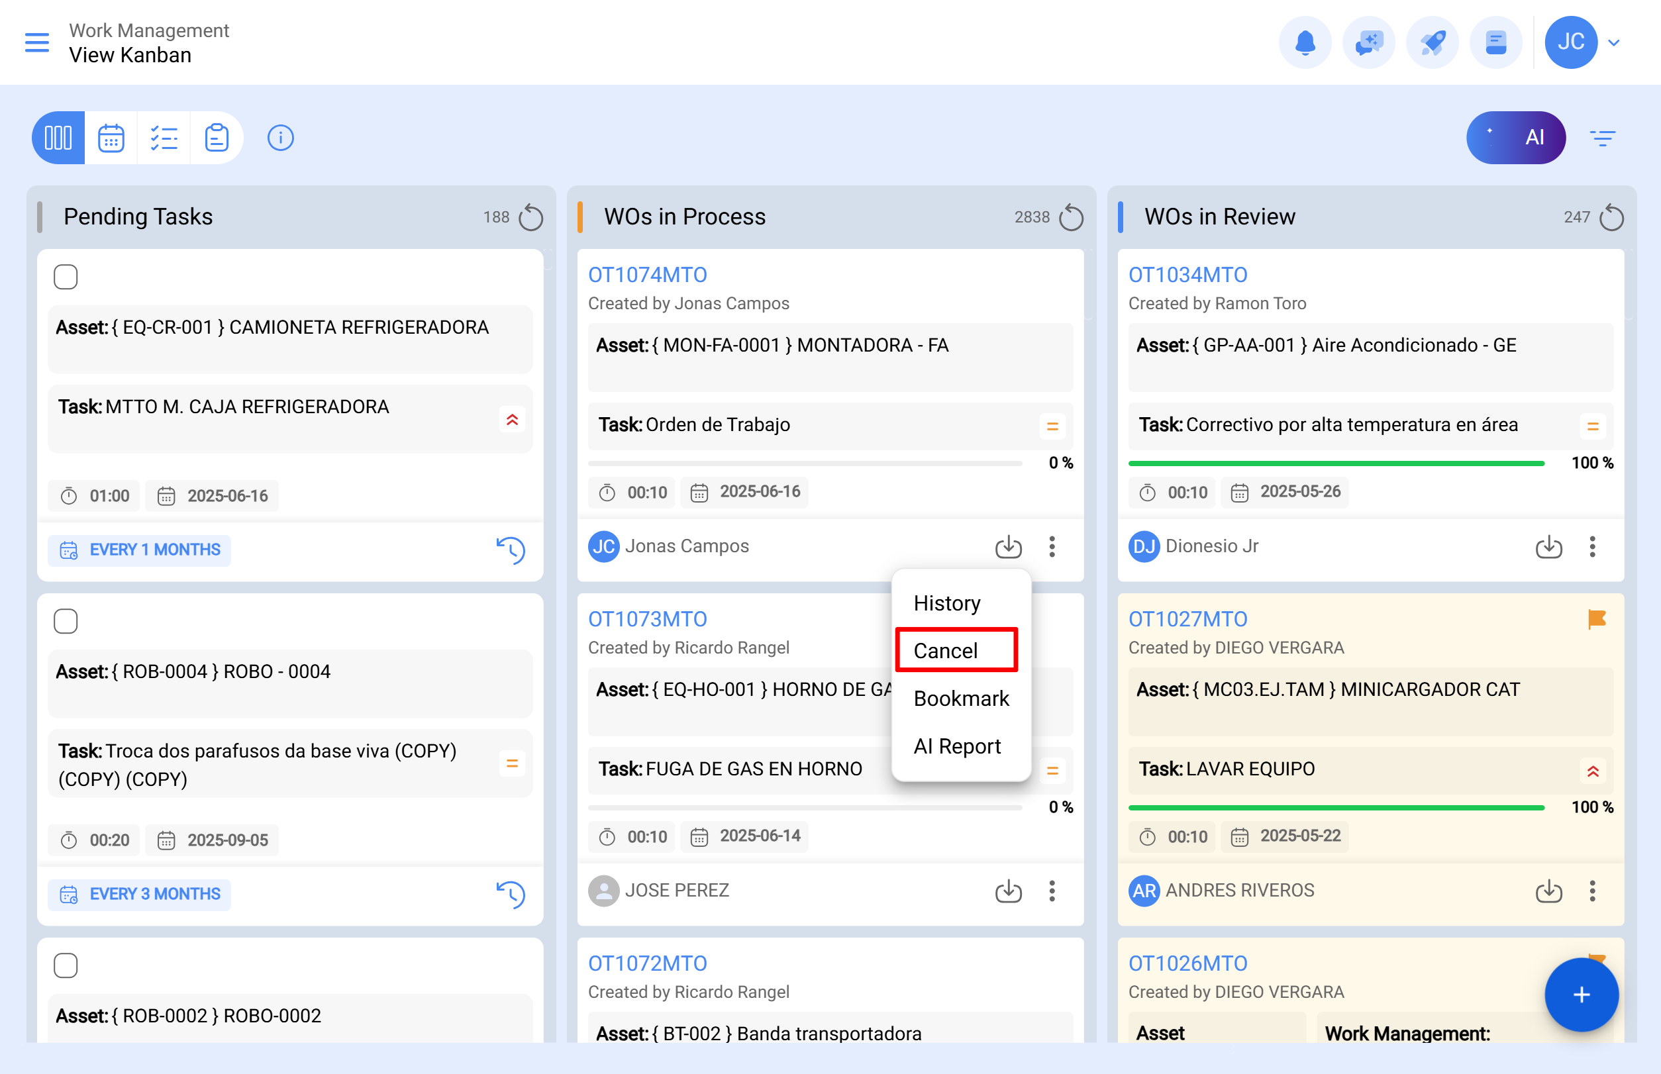Open the AI chat messages icon
The image size is (1661, 1074).
tap(1369, 42)
